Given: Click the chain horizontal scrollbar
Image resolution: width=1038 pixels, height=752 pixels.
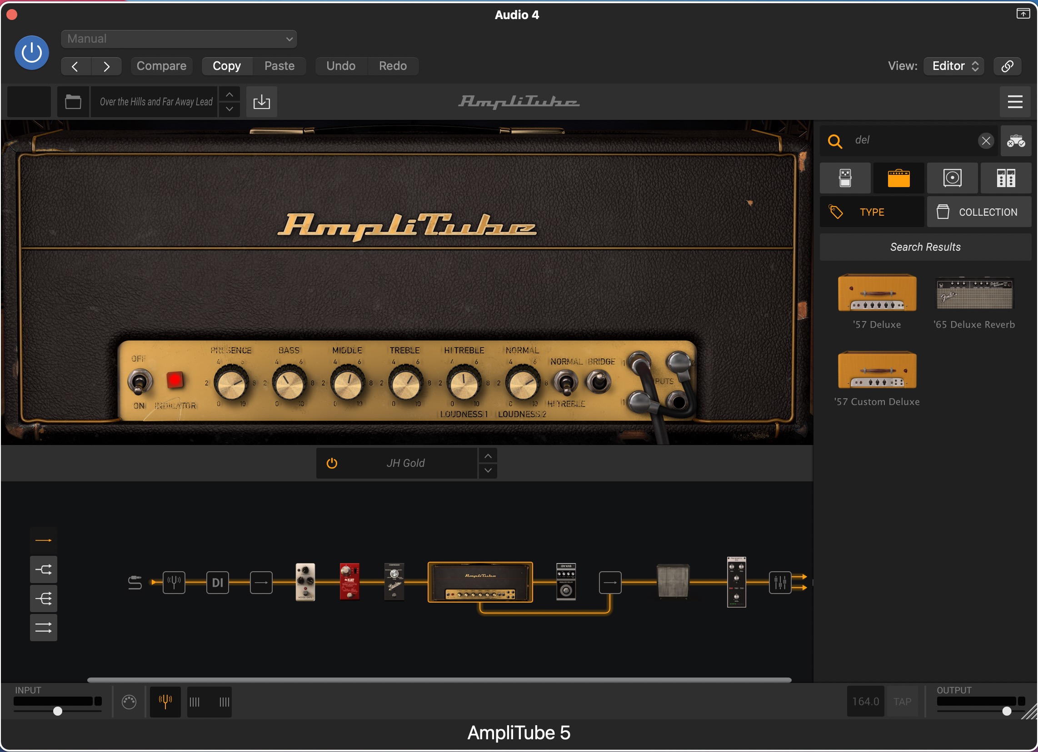Looking at the screenshot, I should pos(439,680).
